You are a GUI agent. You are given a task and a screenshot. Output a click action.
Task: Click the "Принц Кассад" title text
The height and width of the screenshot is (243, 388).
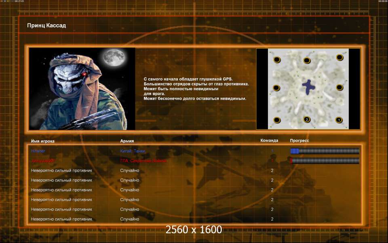tap(46, 25)
